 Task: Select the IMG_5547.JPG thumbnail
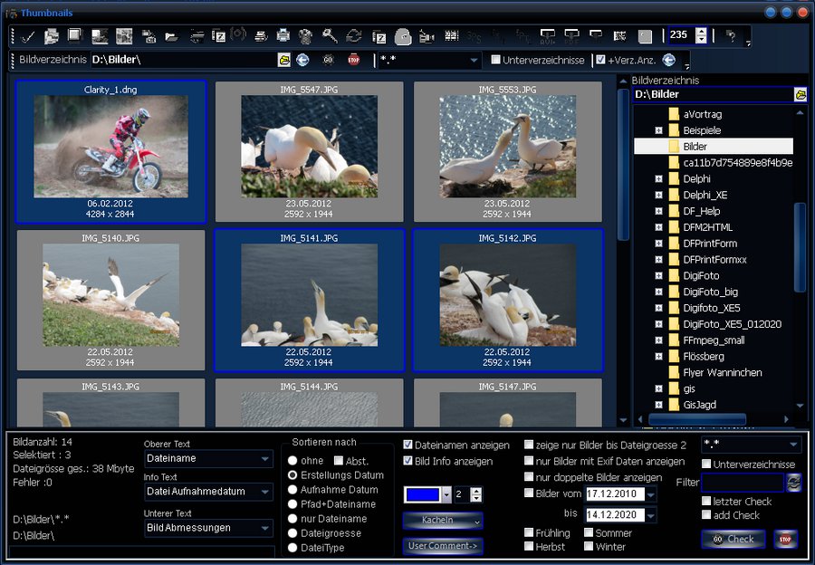coord(310,145)
